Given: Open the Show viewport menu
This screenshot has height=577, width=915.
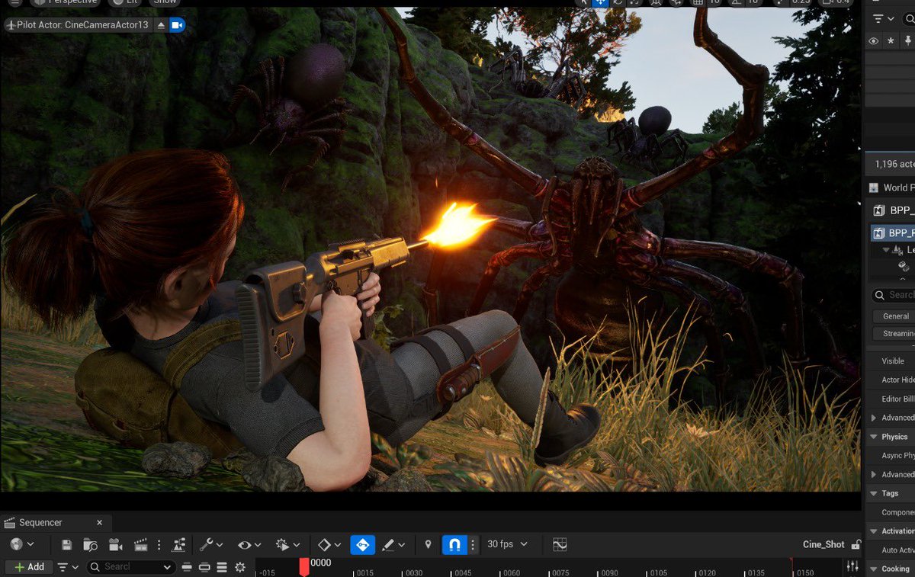Looking at the screenshot, I should [x=163, y=2].
